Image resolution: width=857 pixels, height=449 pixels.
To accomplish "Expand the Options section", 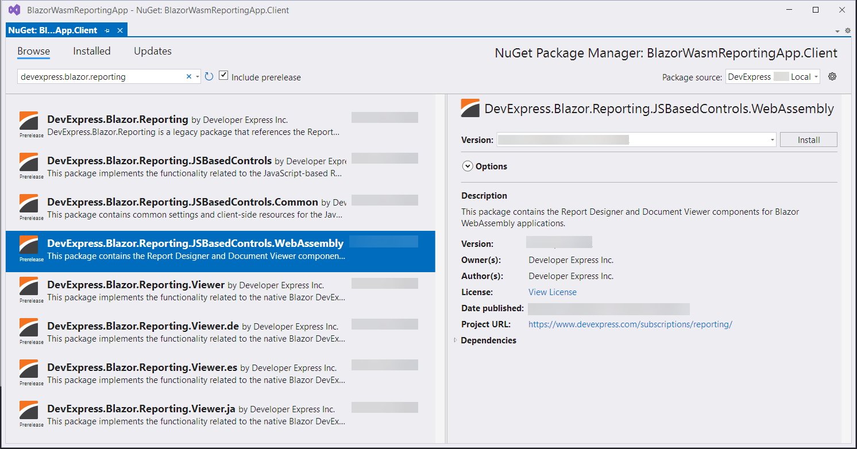I will tap(467, 167).
